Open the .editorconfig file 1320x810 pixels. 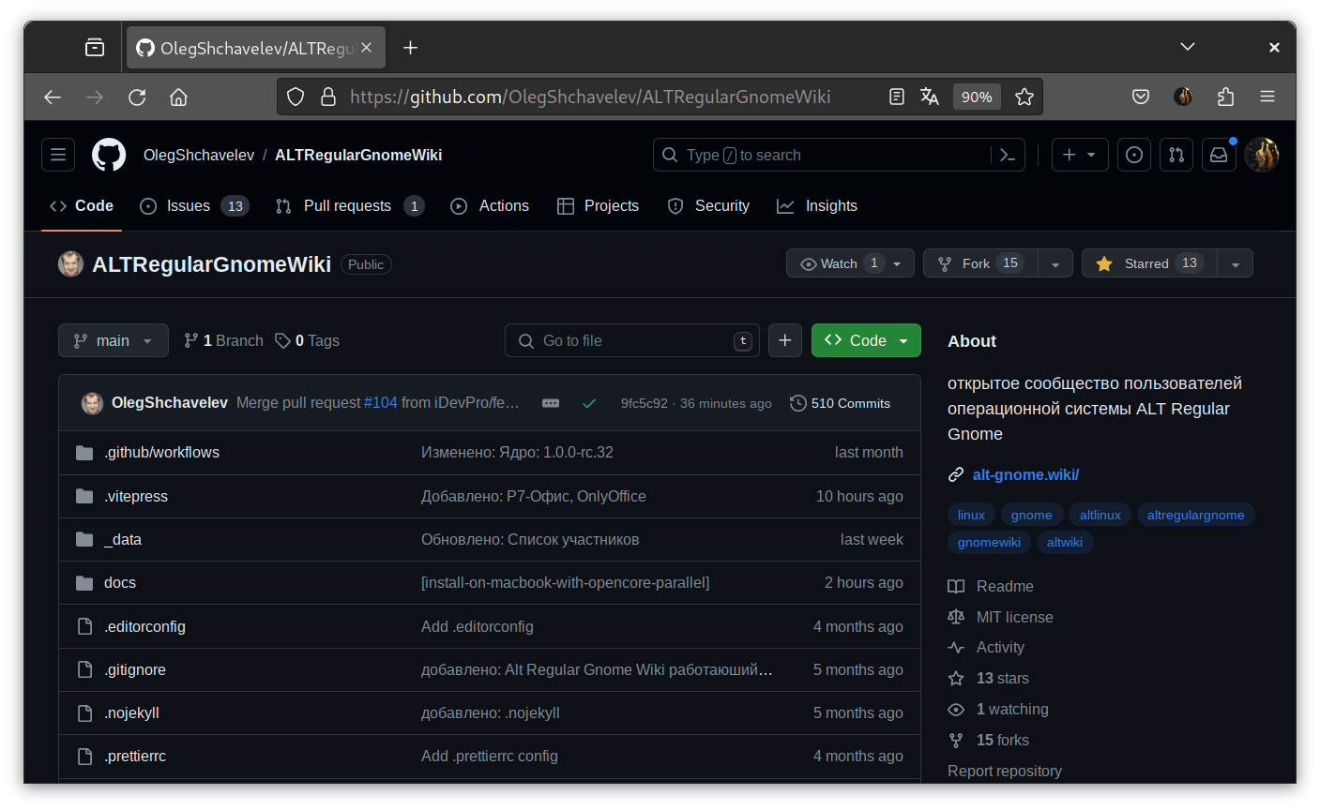click(x=144, y=626)
